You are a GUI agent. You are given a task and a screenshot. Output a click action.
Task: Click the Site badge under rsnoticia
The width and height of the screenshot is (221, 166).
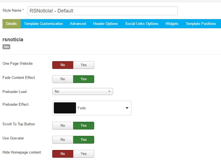(x=6, y=47)
